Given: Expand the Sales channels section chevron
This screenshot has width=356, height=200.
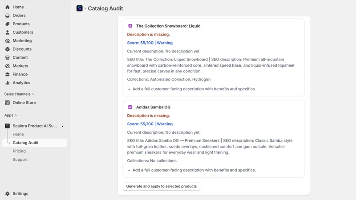Looking at the screenshot, I should click(x=33, y=94).
